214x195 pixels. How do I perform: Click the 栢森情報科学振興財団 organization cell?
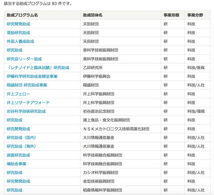(121, 190)
